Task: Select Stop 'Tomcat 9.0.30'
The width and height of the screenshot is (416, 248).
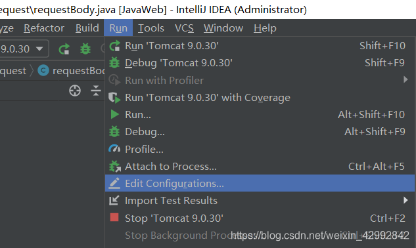Action: pyautogui.click(x=260, y=218)
